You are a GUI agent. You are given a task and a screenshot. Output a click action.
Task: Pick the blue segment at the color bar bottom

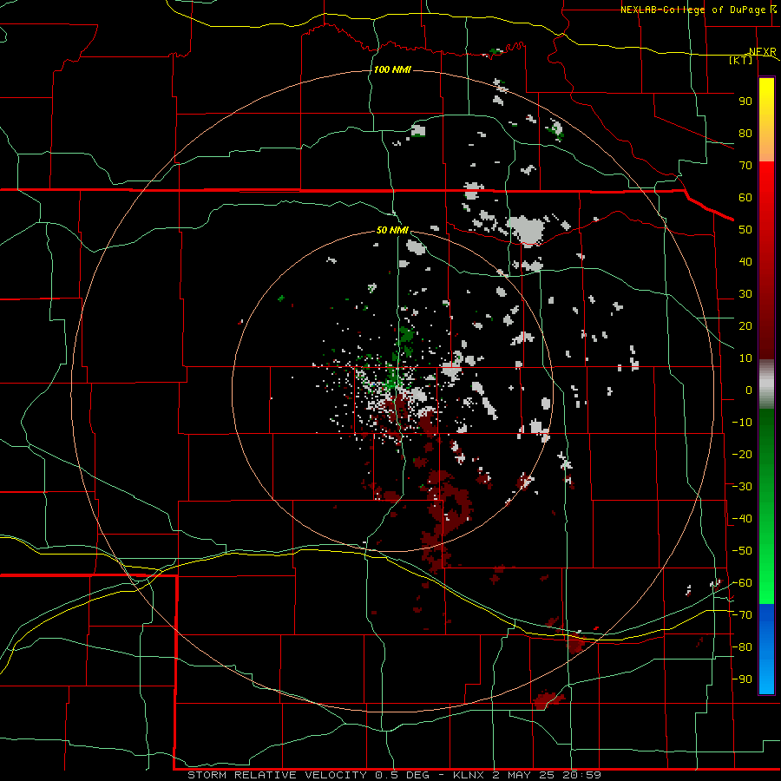tap(766, 649)
